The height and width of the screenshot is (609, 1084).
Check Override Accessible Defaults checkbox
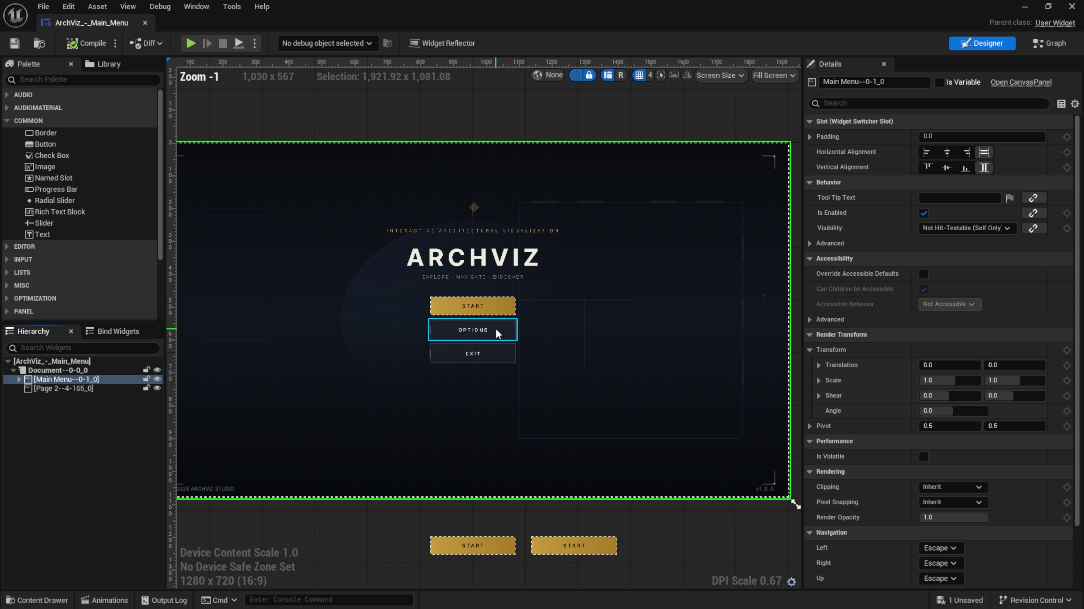pyautogui.click(x=924, y=274)
